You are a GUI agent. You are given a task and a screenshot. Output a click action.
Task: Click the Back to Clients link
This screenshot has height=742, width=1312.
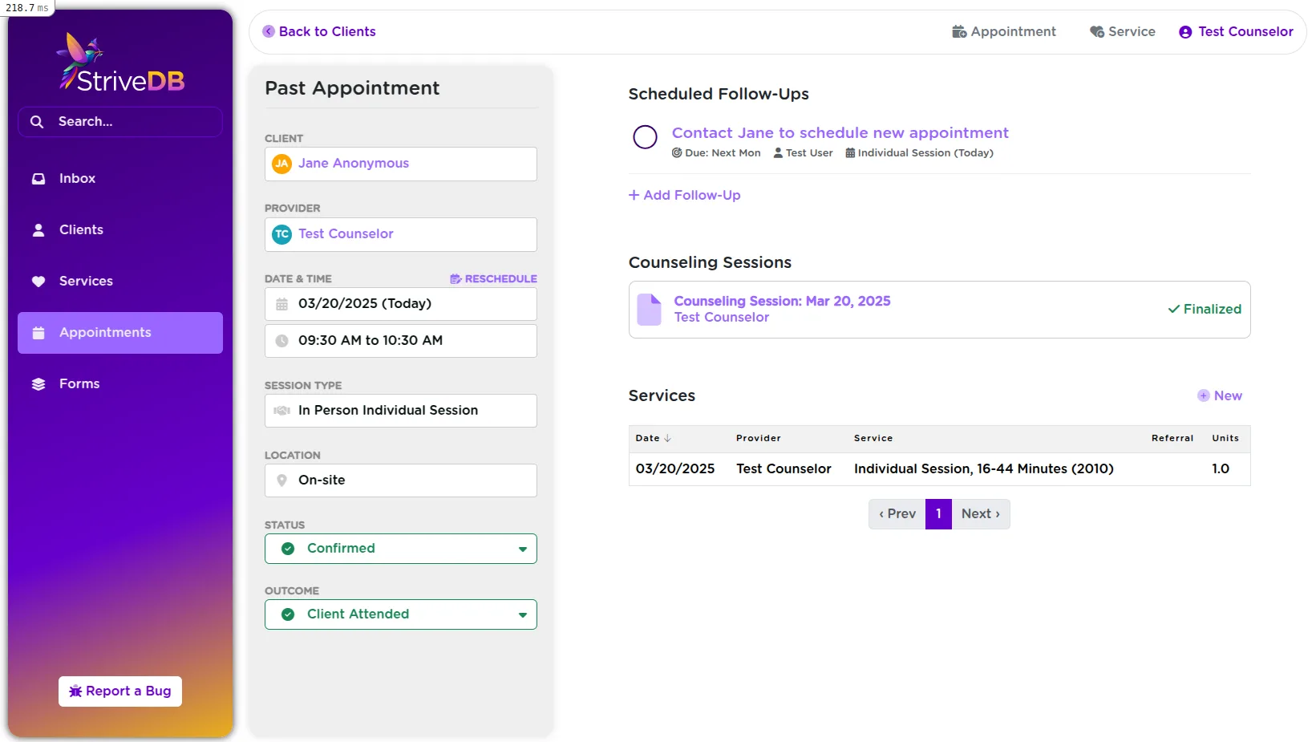(318, 31)
